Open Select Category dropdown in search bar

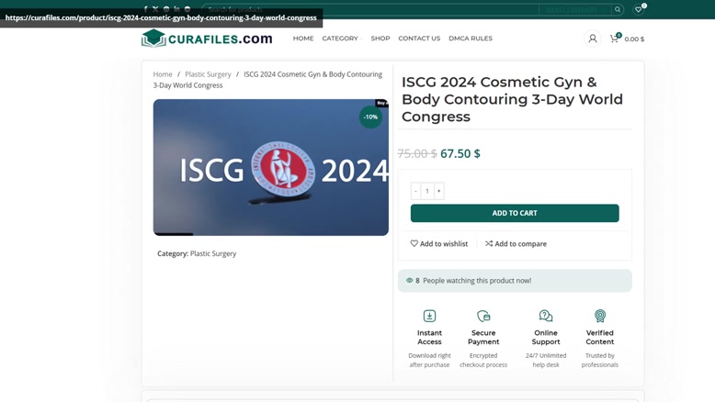click(x=574, y=9)
